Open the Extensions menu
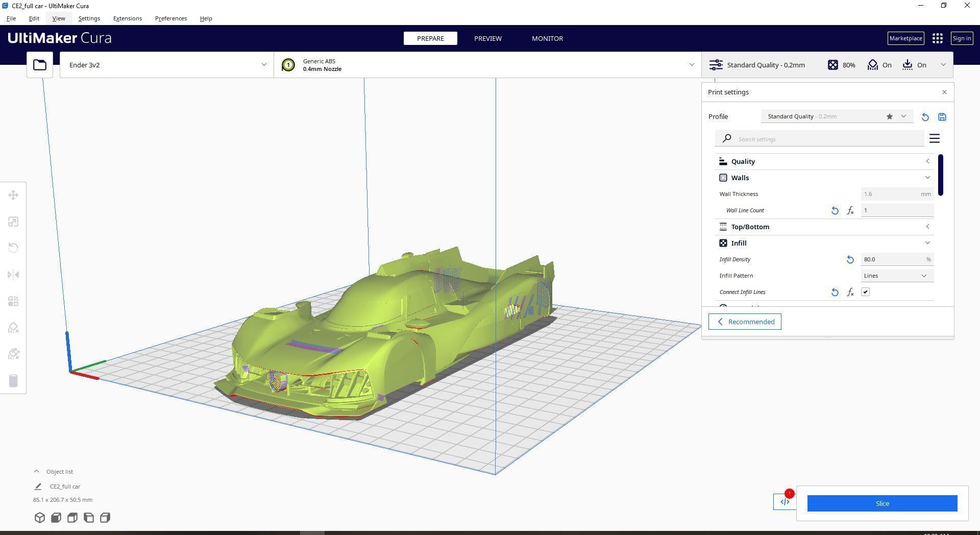 coord(128,18)
